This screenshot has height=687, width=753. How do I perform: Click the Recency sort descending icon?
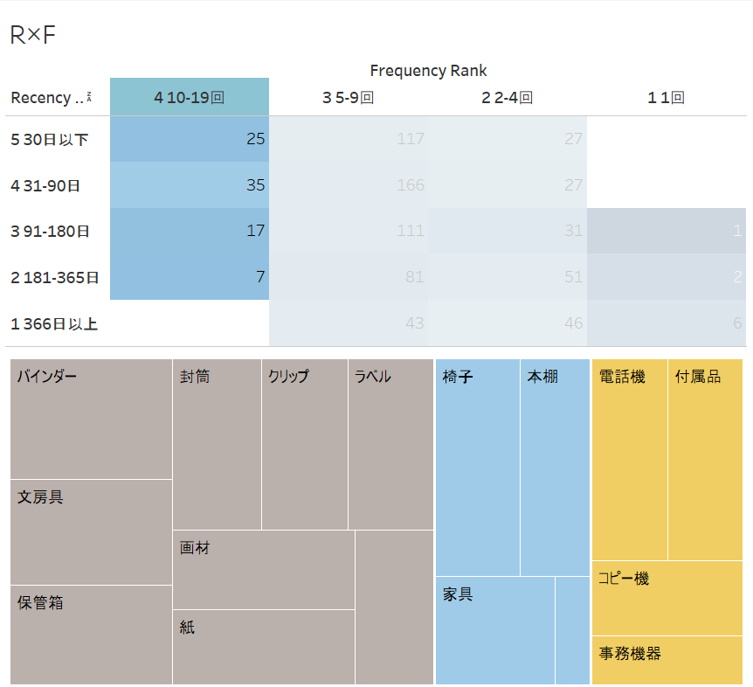89,96
